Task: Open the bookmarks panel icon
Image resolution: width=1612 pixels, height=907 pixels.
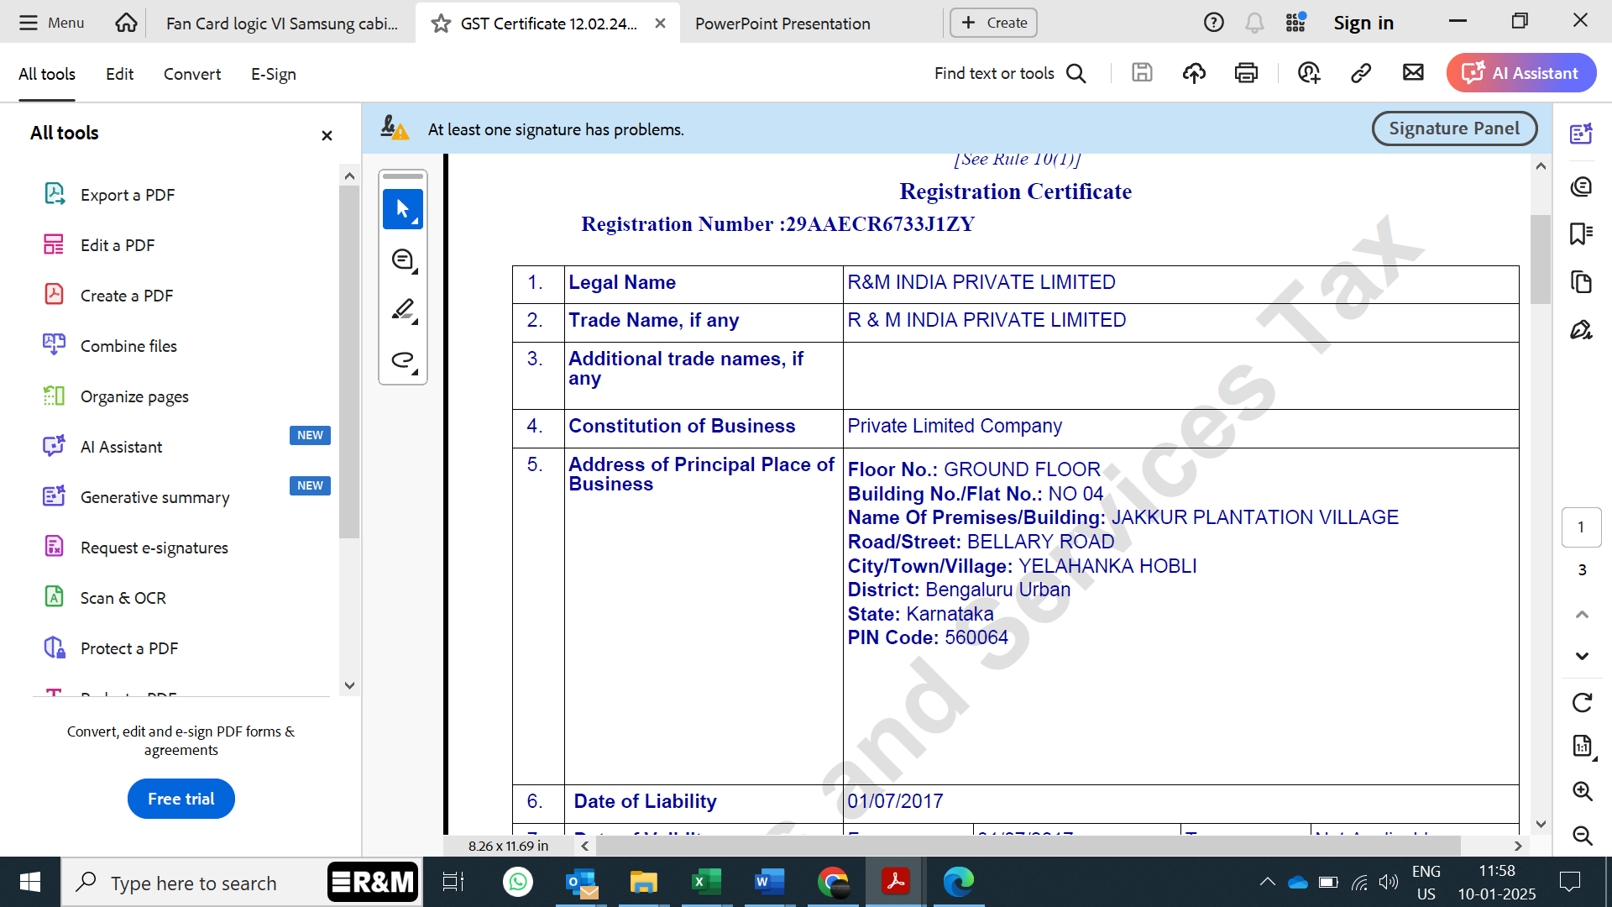Action: [x=1582, y=233]
